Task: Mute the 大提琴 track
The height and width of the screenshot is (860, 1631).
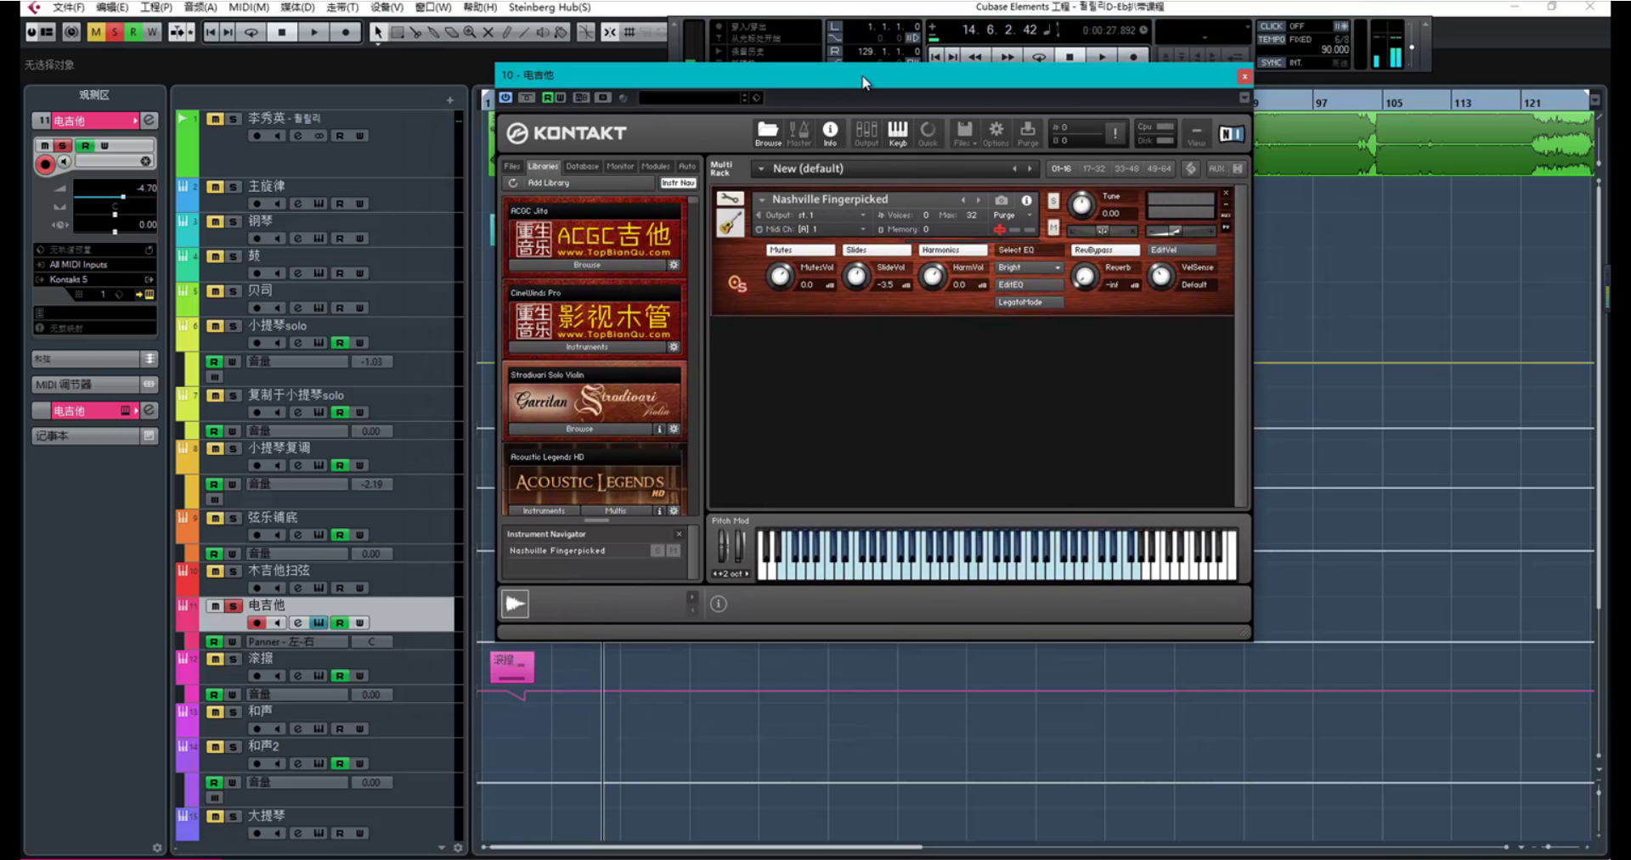Action: (x=215, y=817)
